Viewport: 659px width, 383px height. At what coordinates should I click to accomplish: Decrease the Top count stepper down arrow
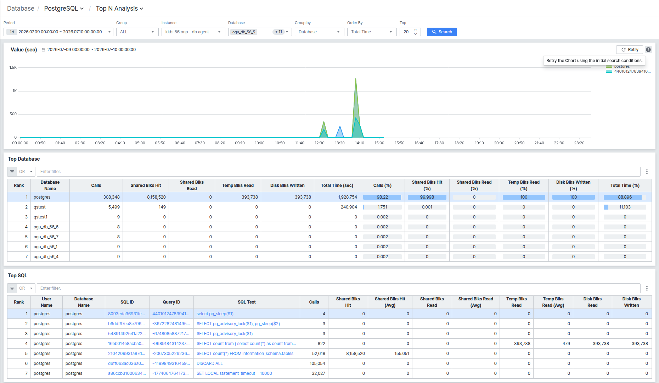pyautogui.click(x=416, y=34)
